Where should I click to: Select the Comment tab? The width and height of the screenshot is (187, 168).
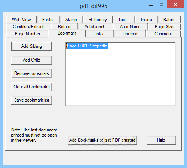click(163, 34)
